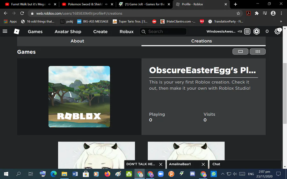The width and height of the screenshot is (287, 179).
Task: Close the AmalinaBasr1 chat window
Action: coord(203,164)
